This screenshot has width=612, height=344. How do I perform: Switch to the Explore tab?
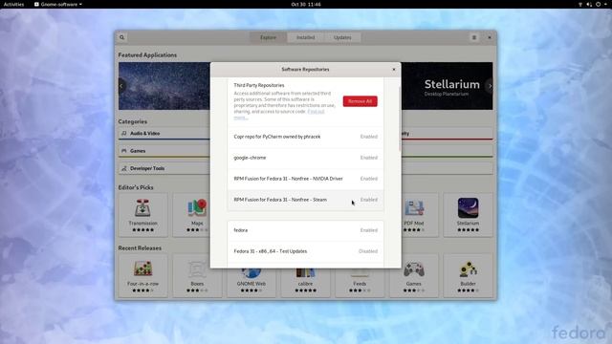point(268,37)
